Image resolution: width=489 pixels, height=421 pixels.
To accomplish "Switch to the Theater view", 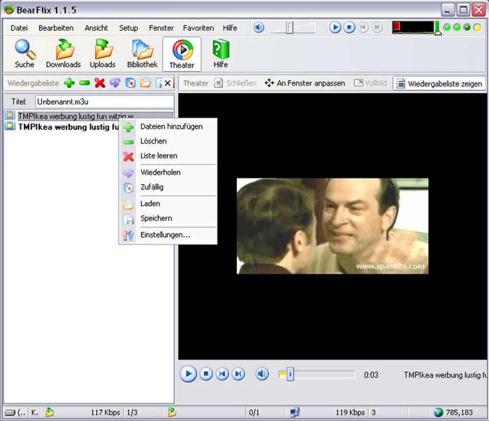I will (x=182, y=54).
